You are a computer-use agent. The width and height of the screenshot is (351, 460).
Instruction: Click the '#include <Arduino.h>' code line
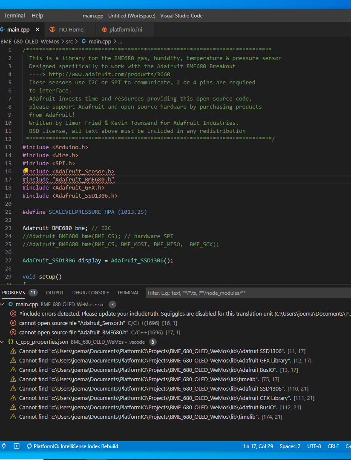(55, 147)
